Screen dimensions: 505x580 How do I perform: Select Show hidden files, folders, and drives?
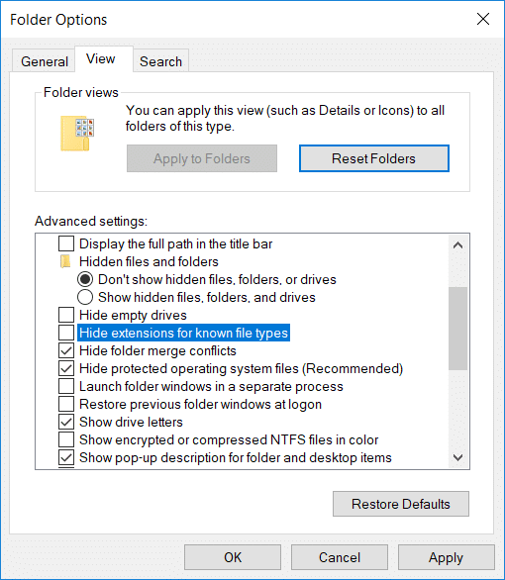click(85, 297)
